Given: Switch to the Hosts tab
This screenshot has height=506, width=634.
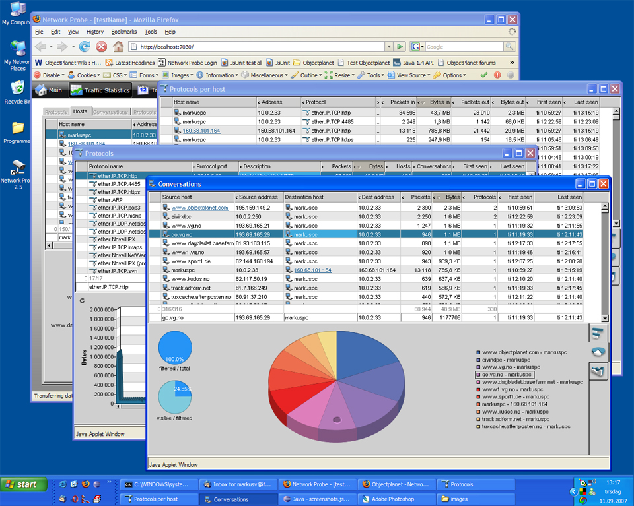Looking at the screenshot, I should (80, 112).
